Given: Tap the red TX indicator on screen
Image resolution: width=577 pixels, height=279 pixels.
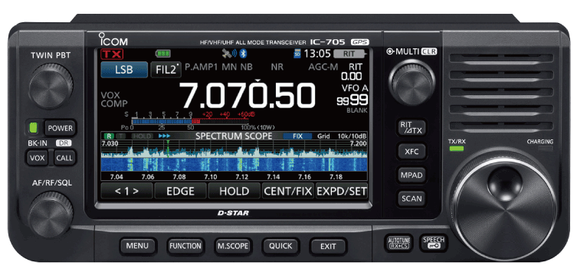Looking at the screenshot, I should pos(112,54).
